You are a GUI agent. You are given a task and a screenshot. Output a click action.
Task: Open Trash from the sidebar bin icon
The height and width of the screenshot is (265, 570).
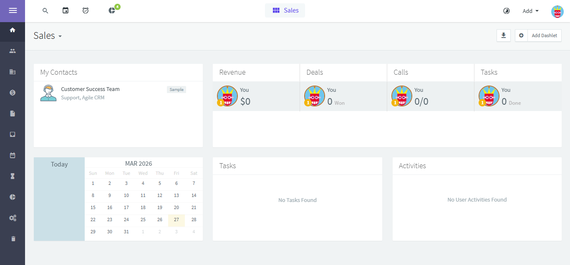click(x=13, y=239)
